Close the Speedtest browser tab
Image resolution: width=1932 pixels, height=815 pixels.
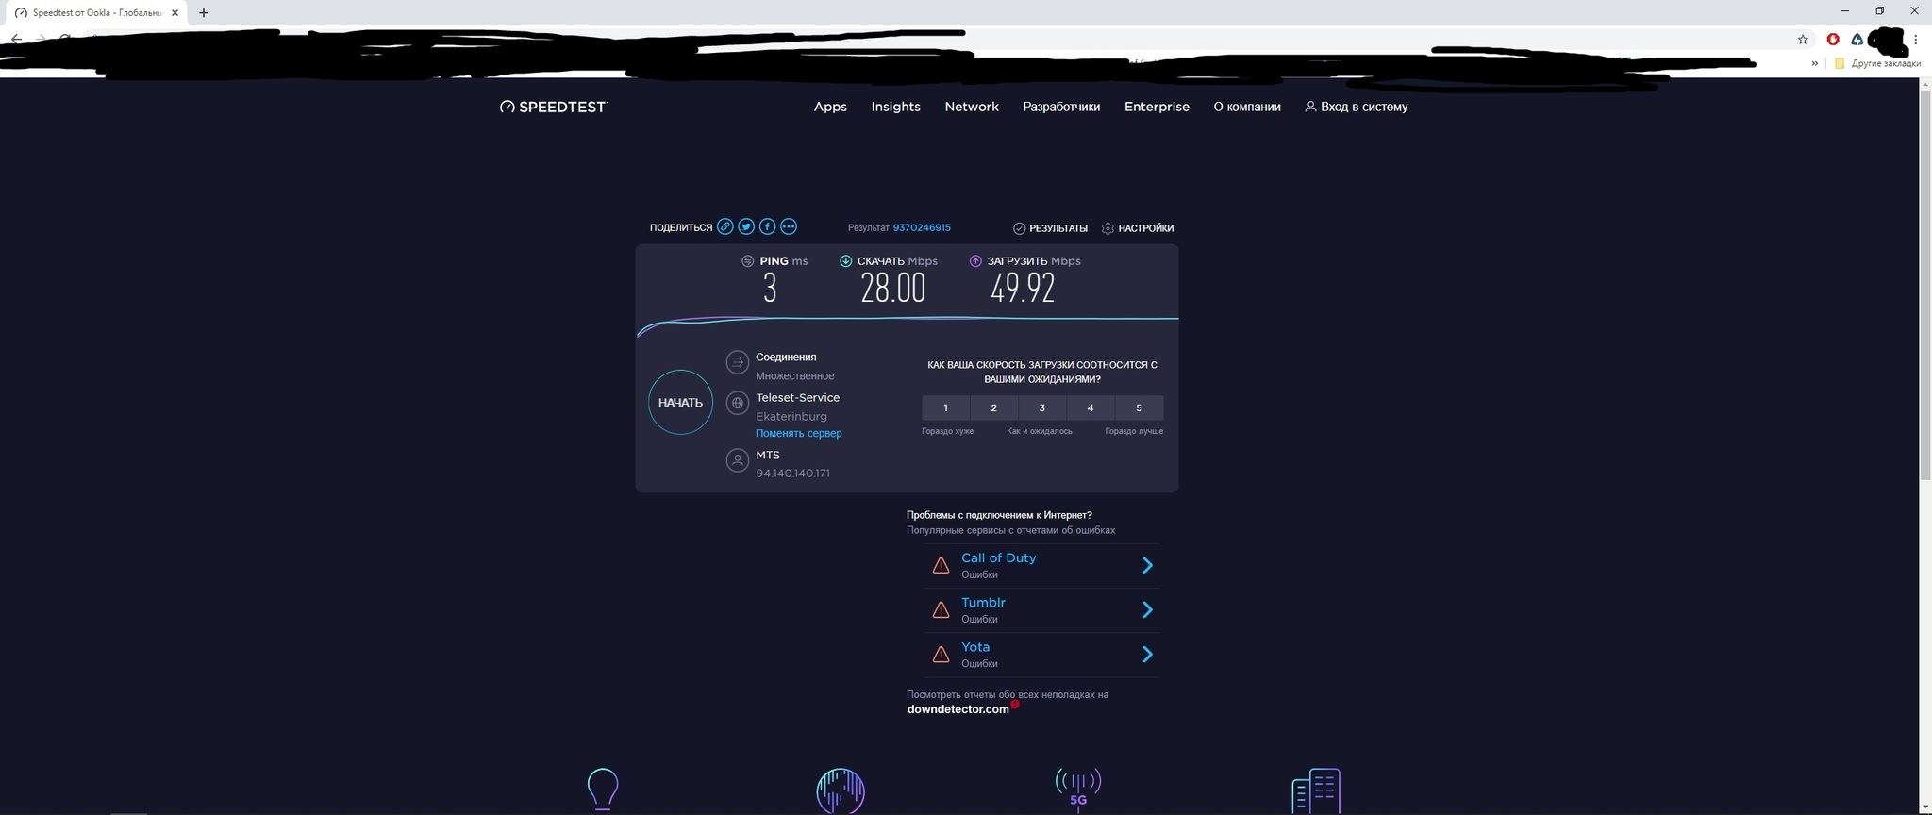[x=175, y=13]
